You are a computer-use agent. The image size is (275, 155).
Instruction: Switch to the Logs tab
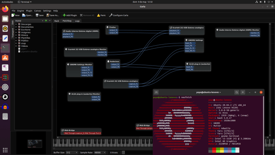coord(77,21)
